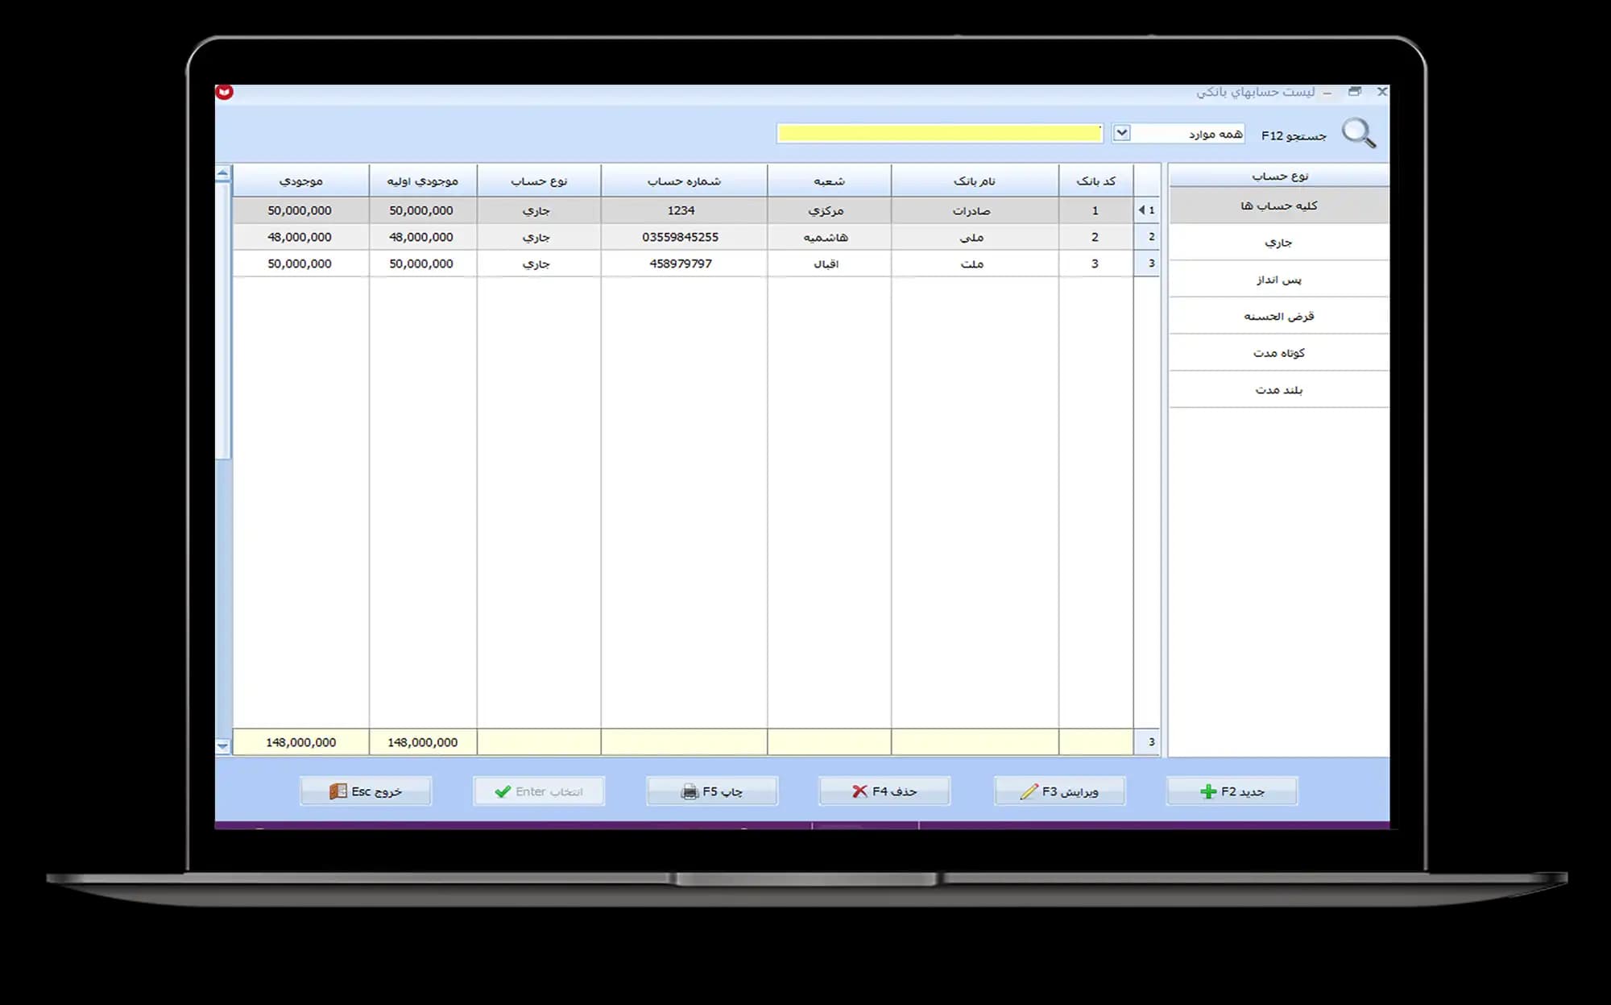
Task: Click account number '03559845255'
Action: click(684, 237)
